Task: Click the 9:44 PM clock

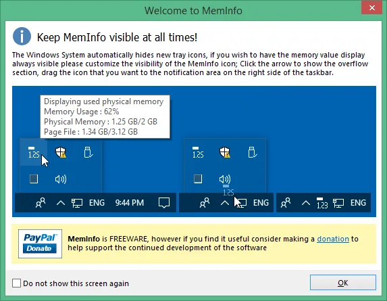Action: tap(130, 203)
